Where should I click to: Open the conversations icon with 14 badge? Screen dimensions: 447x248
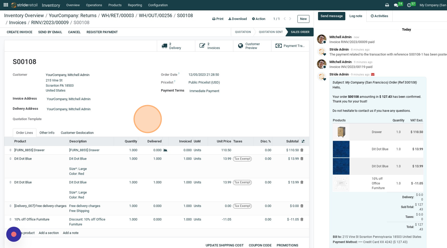(x=396, y=5)
